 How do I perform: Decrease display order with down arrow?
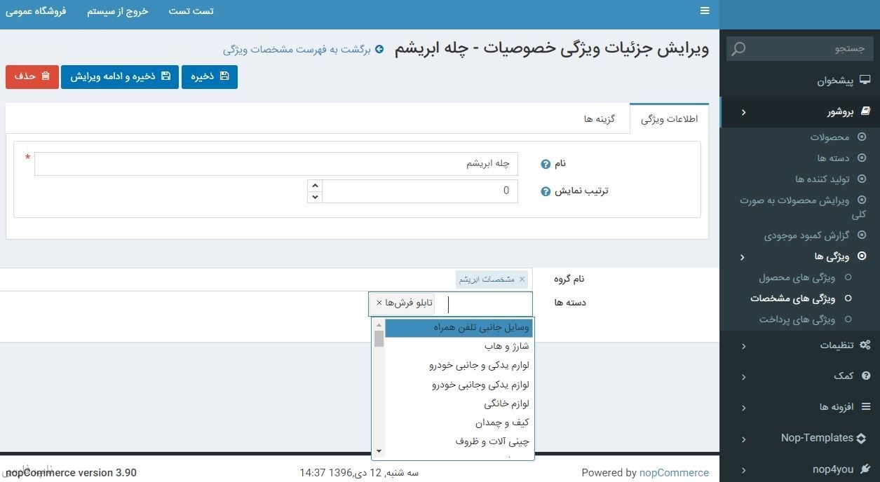[x=315, y=197]
